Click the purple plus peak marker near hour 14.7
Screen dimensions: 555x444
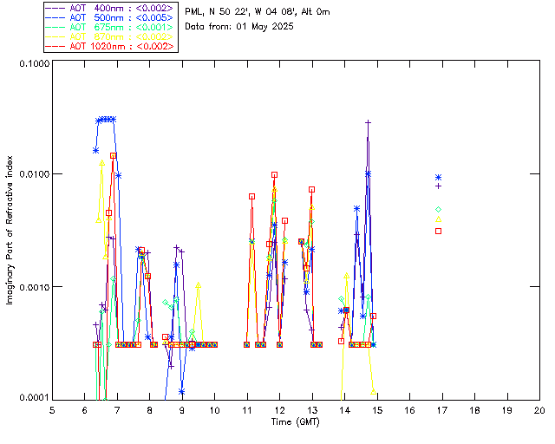point(368,122)
